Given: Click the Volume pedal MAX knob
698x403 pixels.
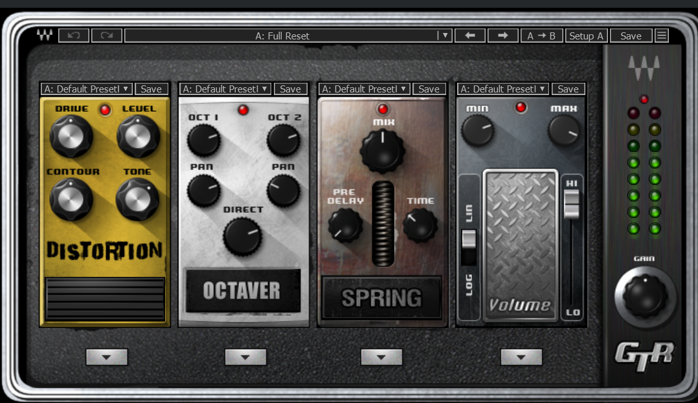Looking at the screenshot, I should pos(564,131).
